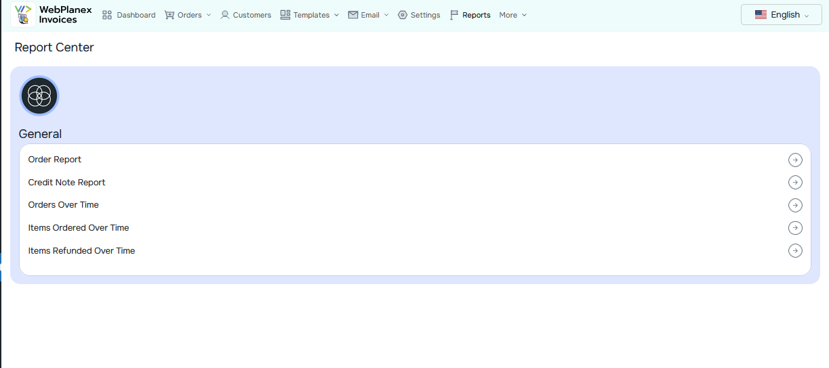View the Orders Over Time report
This screenshot has height=368, width=829.
click(x=64, y=205)
